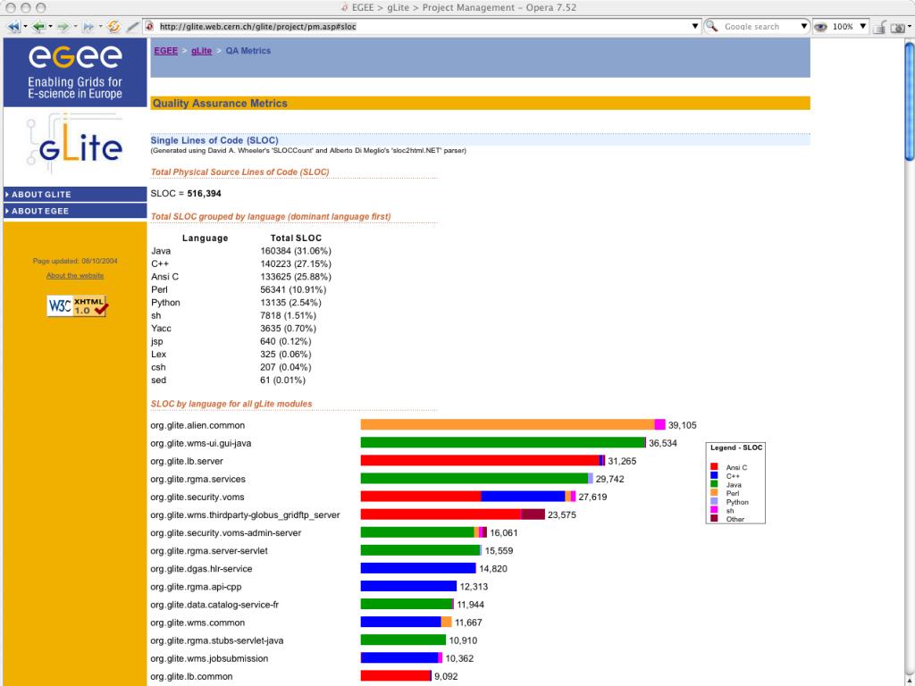
Task: Click the org.glite.rgma.services module name
Action: tap(197, 479)
